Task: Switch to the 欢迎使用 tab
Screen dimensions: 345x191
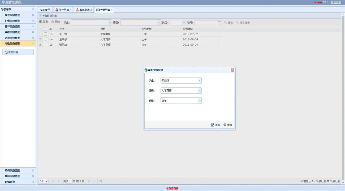Action: pos(45,10)
